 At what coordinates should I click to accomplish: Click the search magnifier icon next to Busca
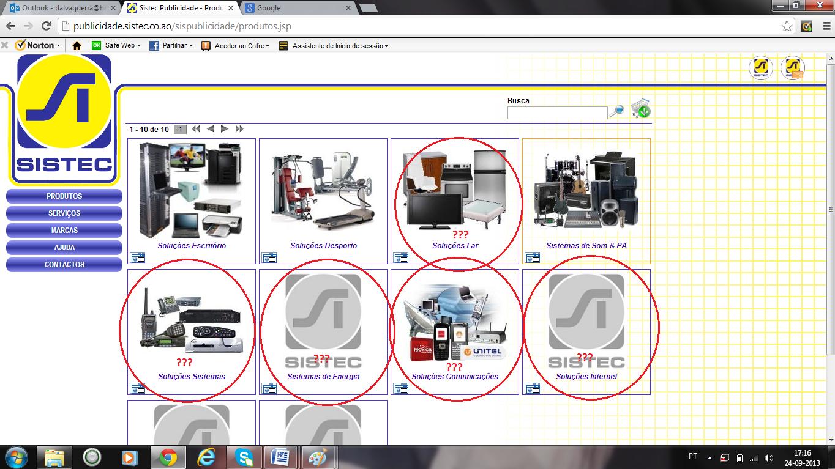[x=617, y=111]
